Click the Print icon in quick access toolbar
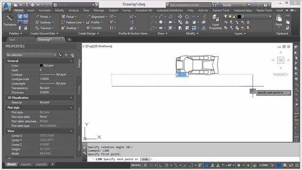Screen dimensions: 302x170 (33, 5)
